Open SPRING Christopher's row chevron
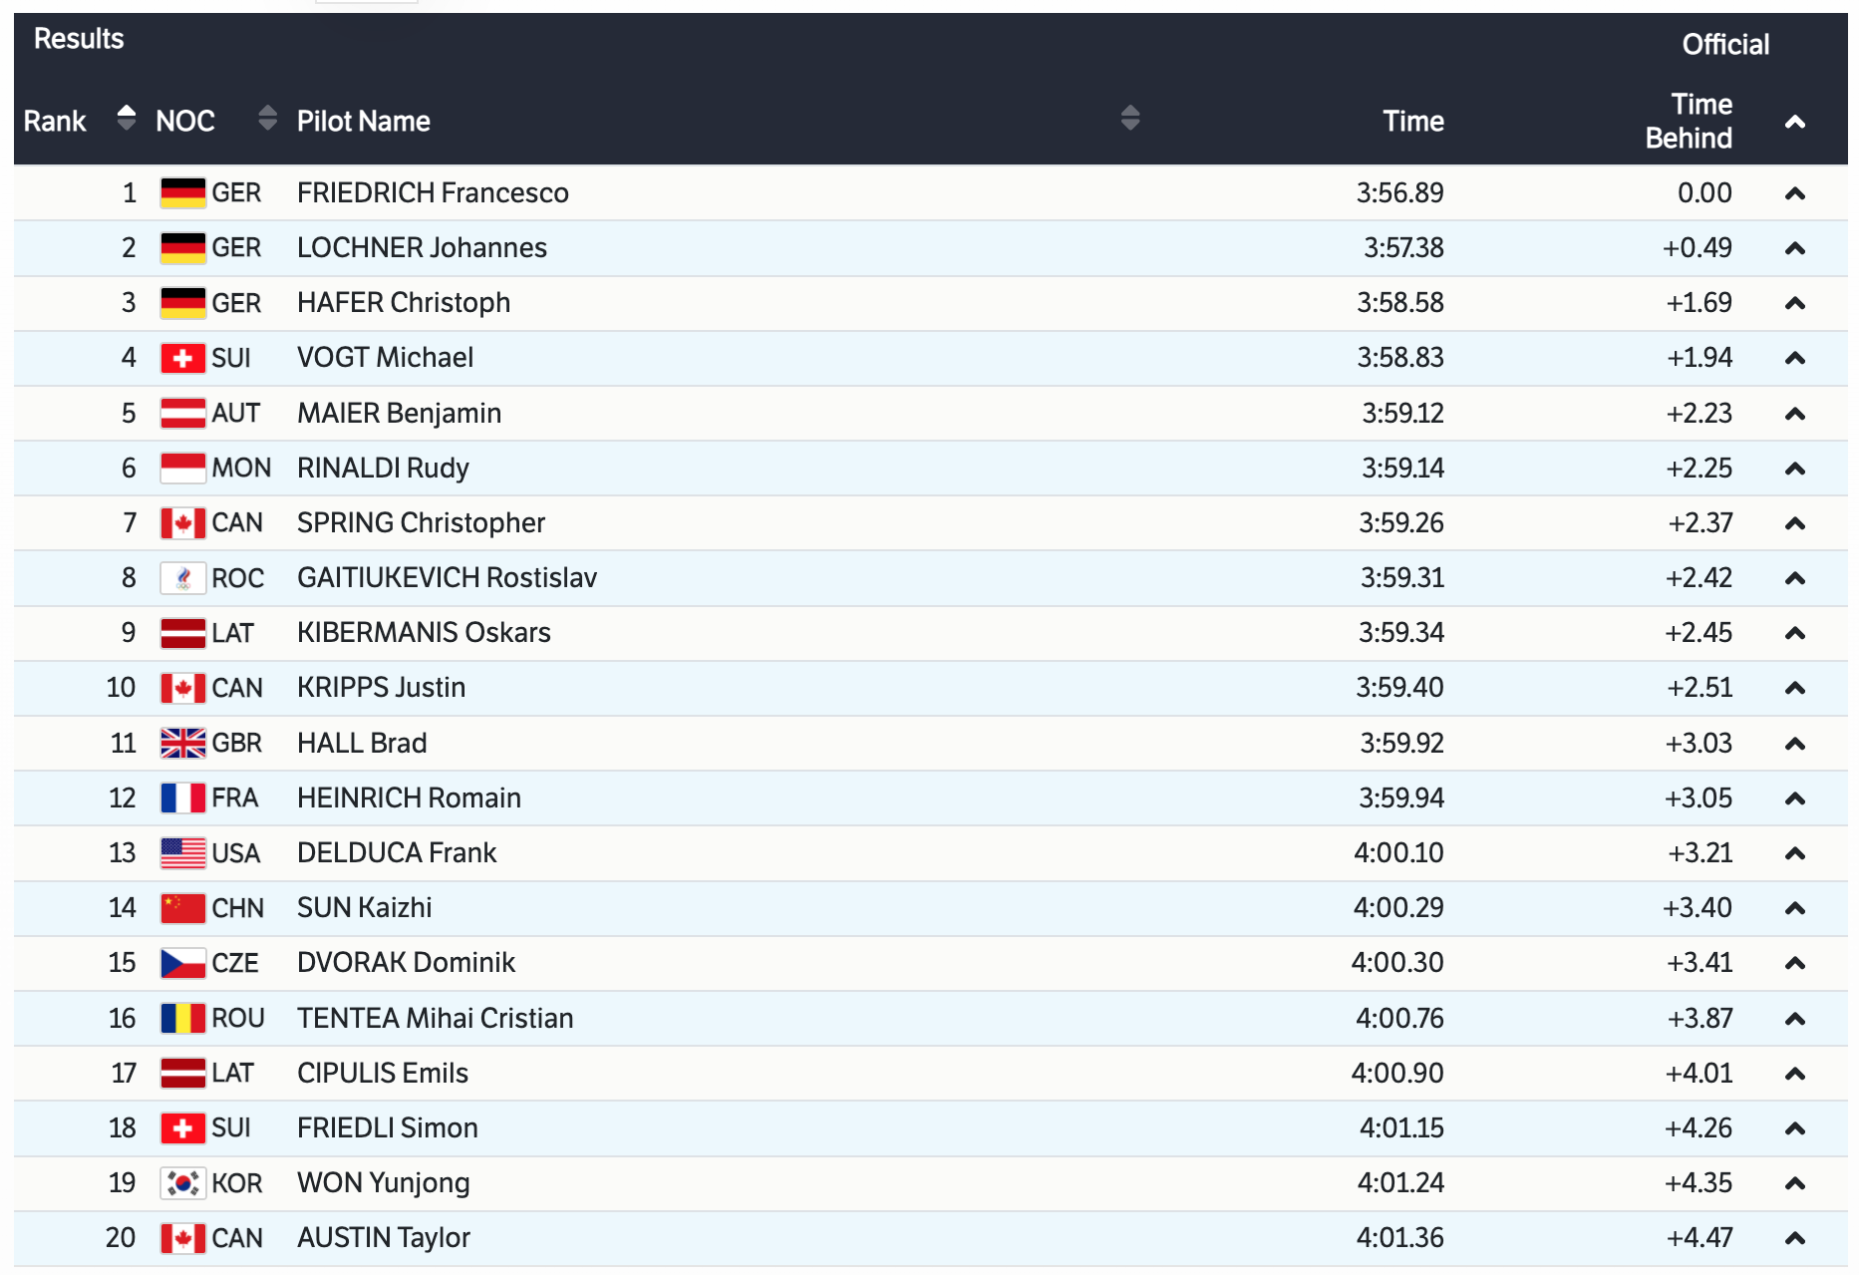Image resolution: width=1859 pixels, height=1275 pixels. pos(1794,523)
